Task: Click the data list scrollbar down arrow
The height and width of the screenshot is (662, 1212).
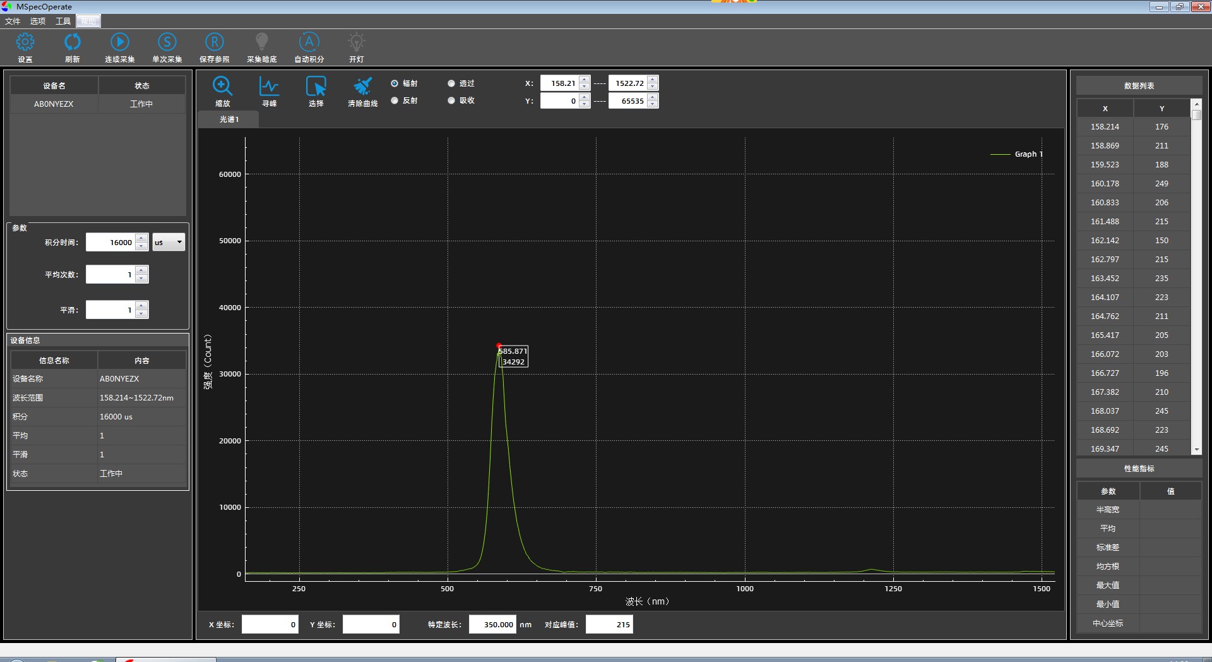Action: [1196, 449]
